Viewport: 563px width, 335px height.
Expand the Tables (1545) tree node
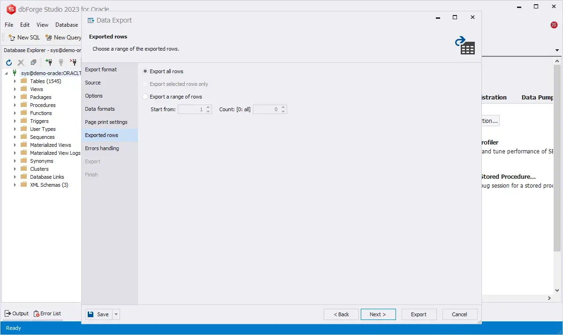click(x=15, y=81)
